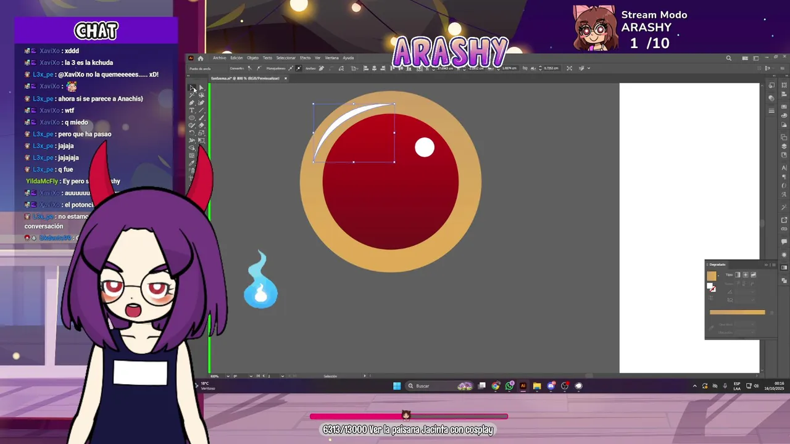The image size is (790, 444).
Task: Open the Degradado panel options menu
Action: click(774, 265)
